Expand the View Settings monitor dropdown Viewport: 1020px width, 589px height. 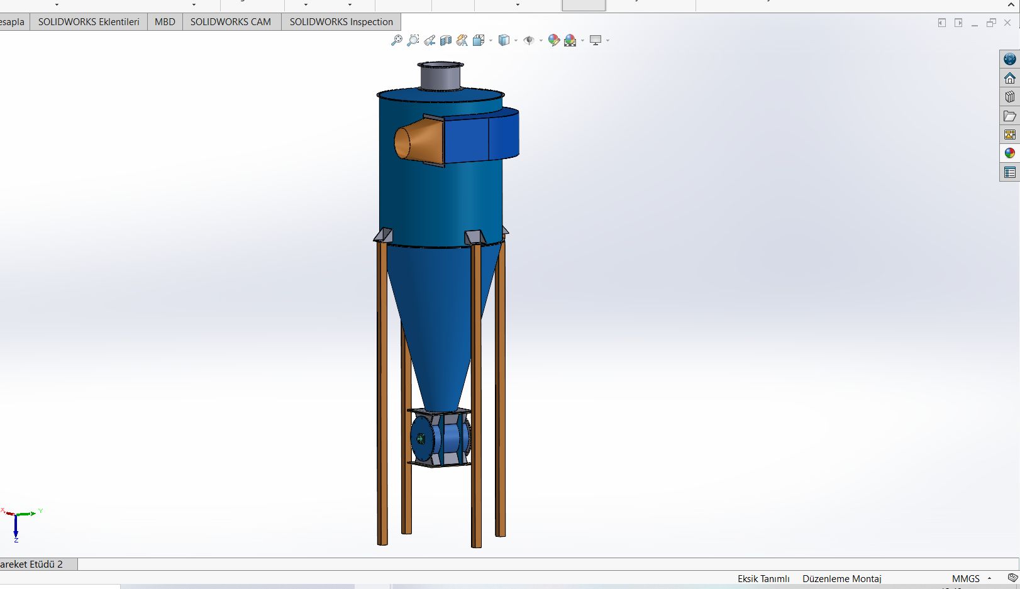coord(607,41)
